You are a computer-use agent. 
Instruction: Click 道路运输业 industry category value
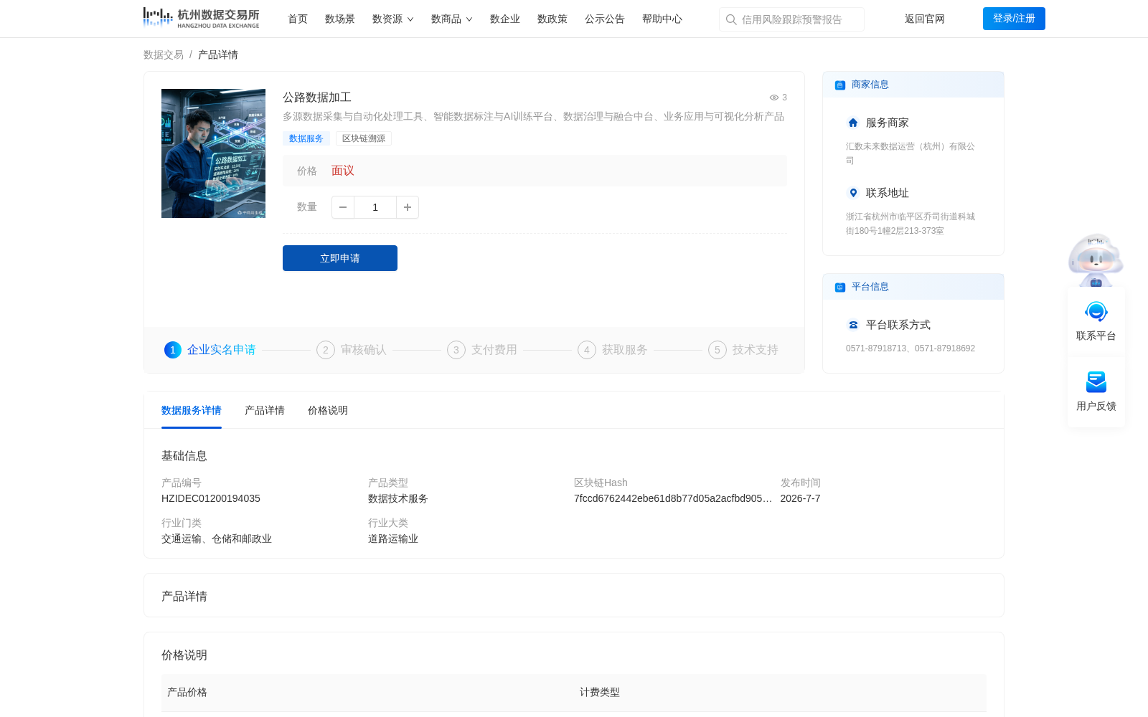coord(393,538)
